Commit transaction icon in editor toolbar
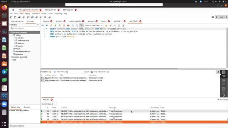228x128 pixels. click(x=73, y=26)
